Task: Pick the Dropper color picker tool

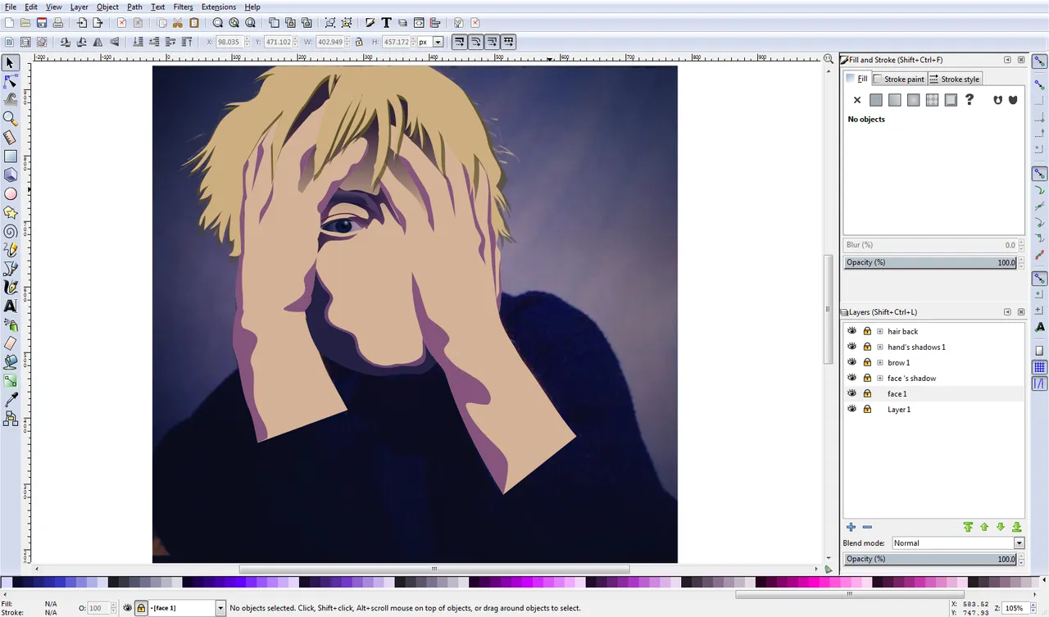Action: (11, 400)
